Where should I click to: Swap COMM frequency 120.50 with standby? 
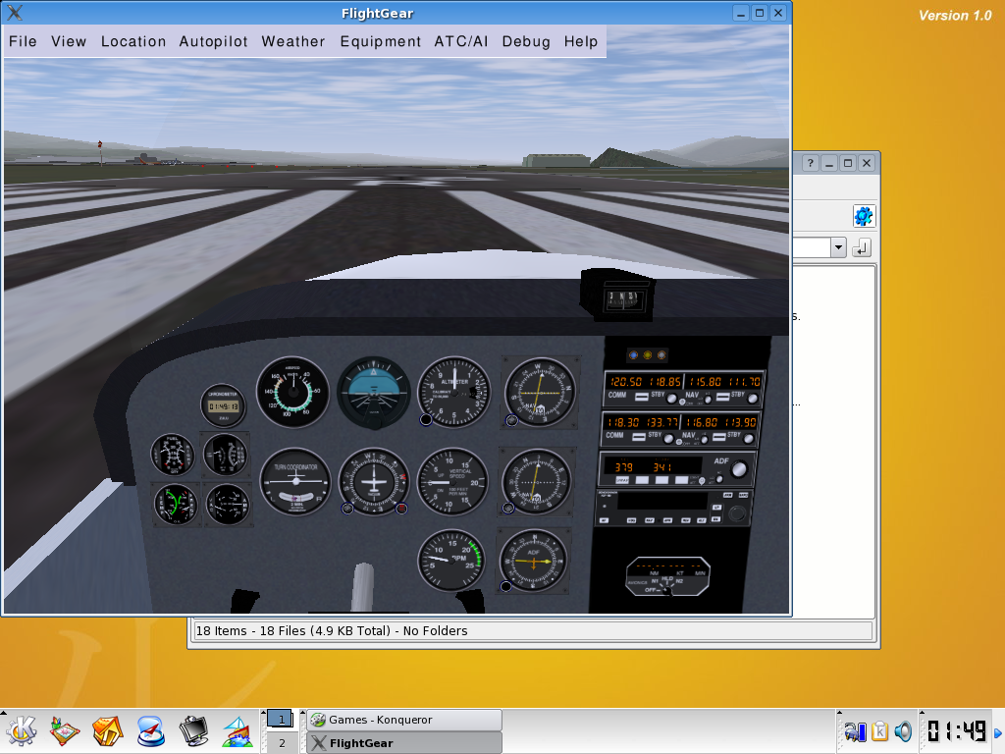coord(642,397)
